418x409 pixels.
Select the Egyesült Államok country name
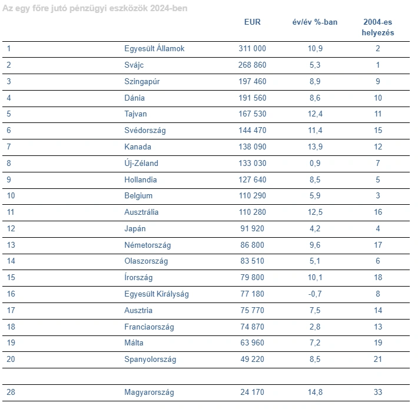pyautogui.click(x=154, y=48)
